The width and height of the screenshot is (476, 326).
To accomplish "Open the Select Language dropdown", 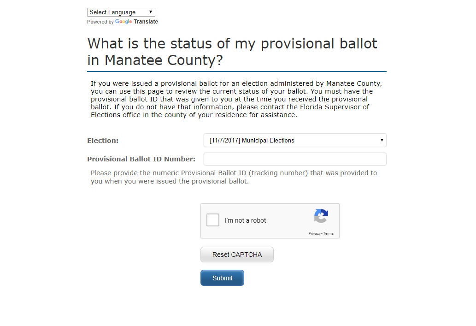I will [x=121, y=12].
